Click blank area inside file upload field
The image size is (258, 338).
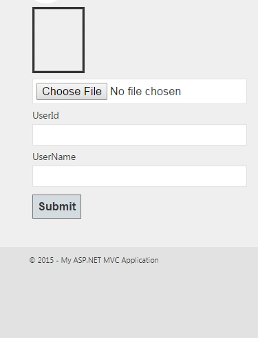(x=213, y=91)
